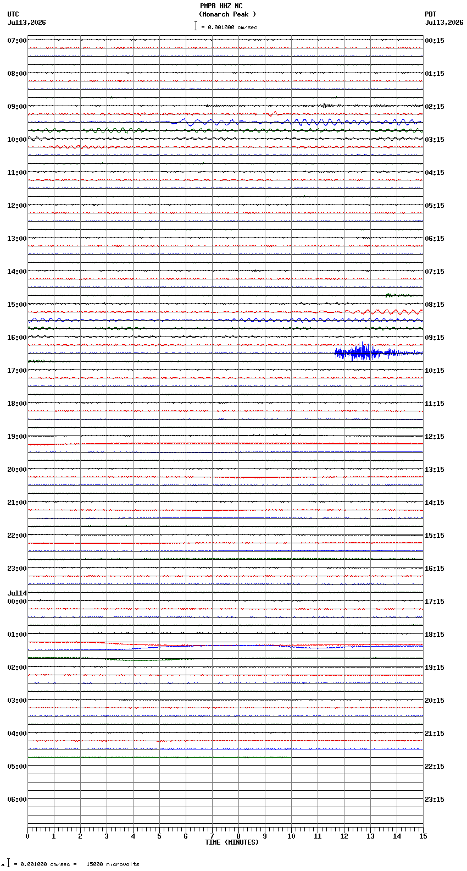Click the 11:00 UTC time label
Screen dimensions: 467x871
point(17,173)
